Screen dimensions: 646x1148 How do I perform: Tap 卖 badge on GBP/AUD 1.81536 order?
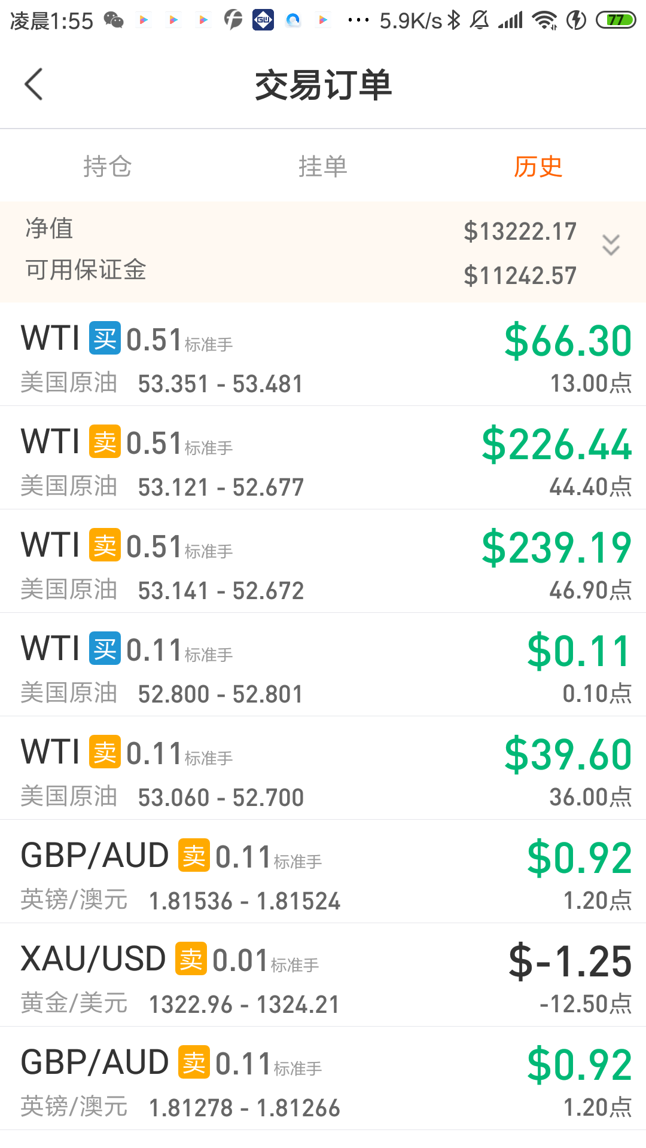[x=194, y=856]
